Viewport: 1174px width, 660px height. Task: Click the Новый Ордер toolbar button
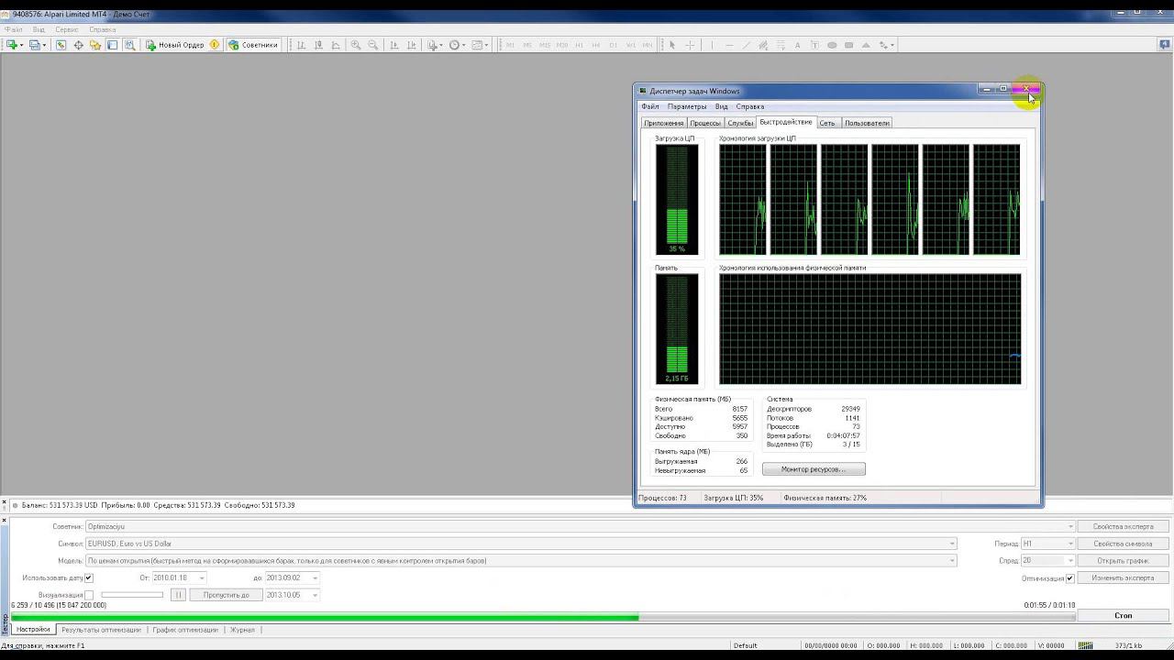pyautogui.click(x=175, y=45)
